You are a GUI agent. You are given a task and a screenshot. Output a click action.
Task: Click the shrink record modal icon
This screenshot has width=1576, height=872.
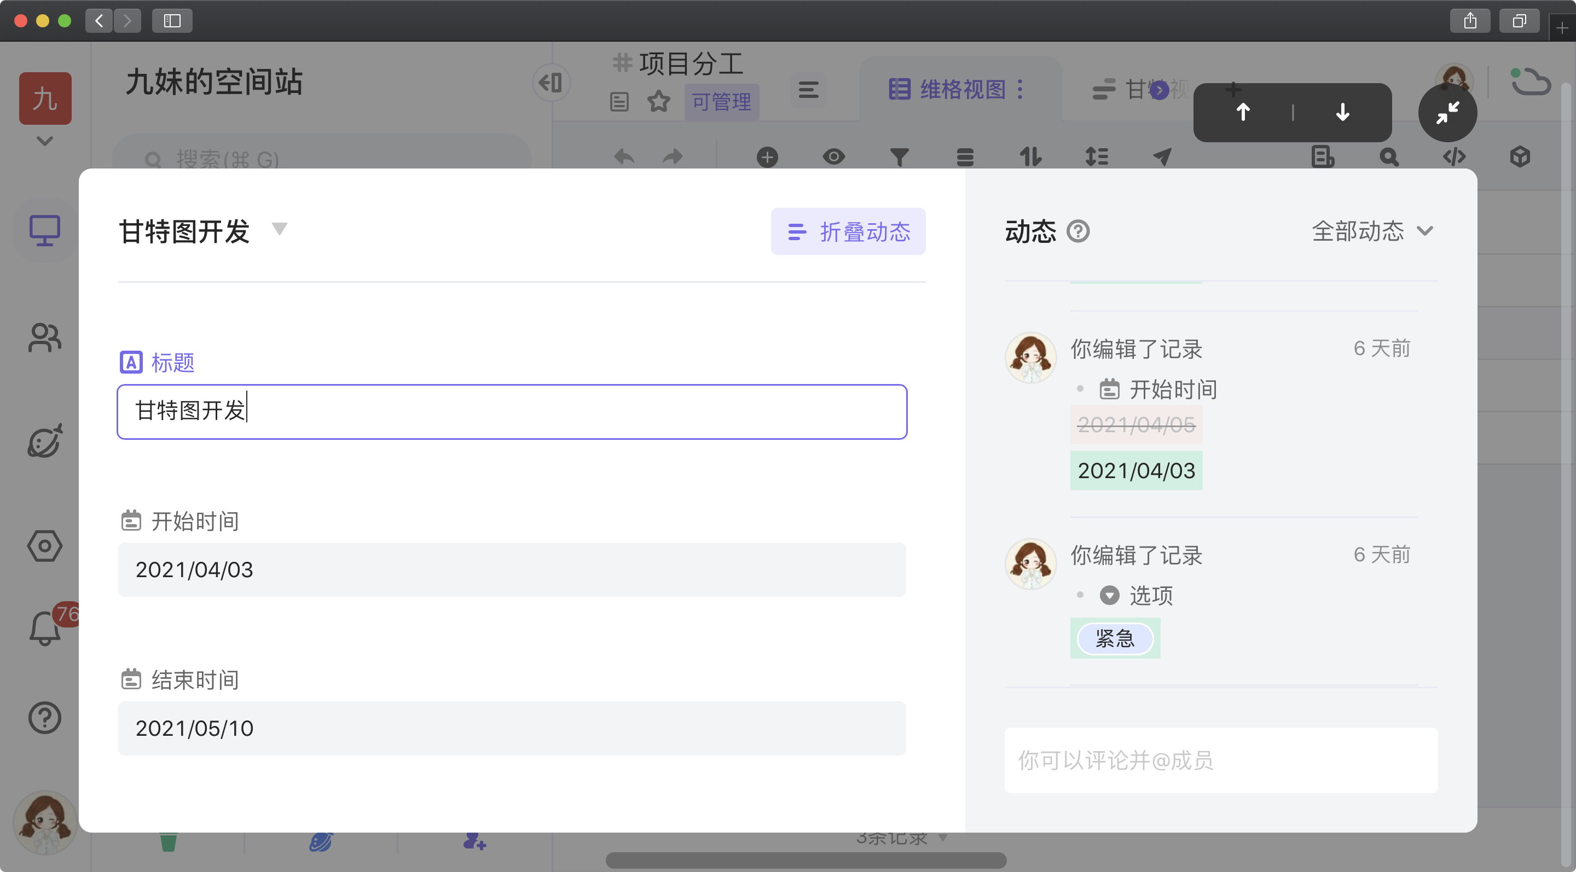(x=1447, y=113)
